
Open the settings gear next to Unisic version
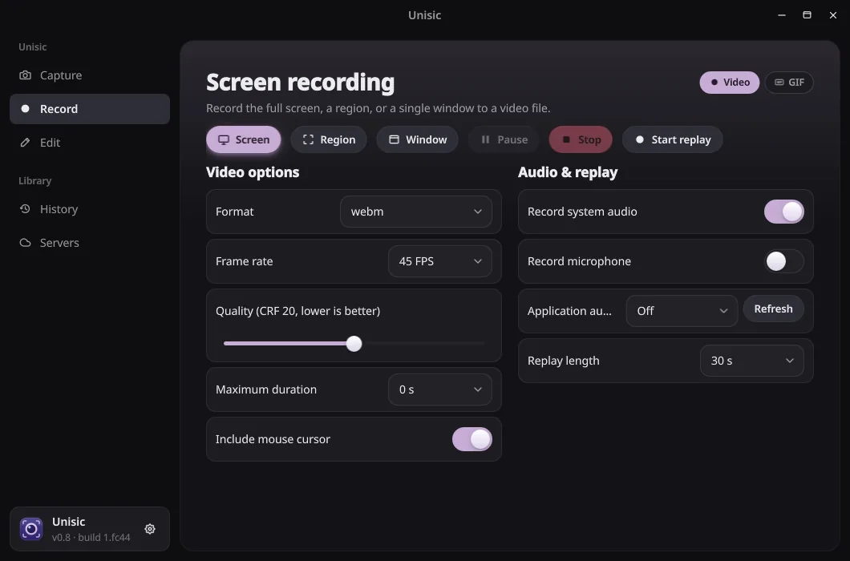[150, 529]
